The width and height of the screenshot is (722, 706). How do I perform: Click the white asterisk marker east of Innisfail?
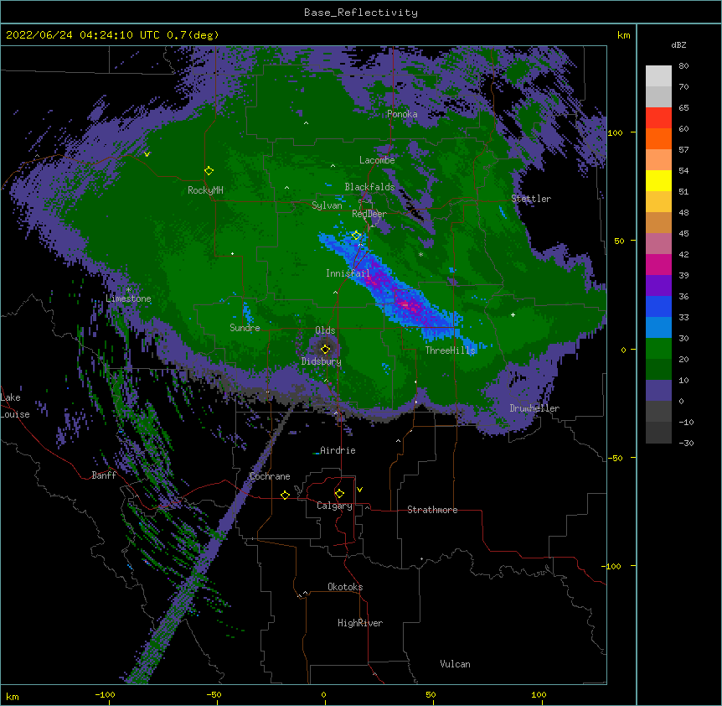(x=420, y=254)
